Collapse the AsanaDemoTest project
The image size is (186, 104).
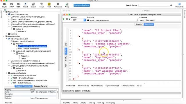[4, 36]
